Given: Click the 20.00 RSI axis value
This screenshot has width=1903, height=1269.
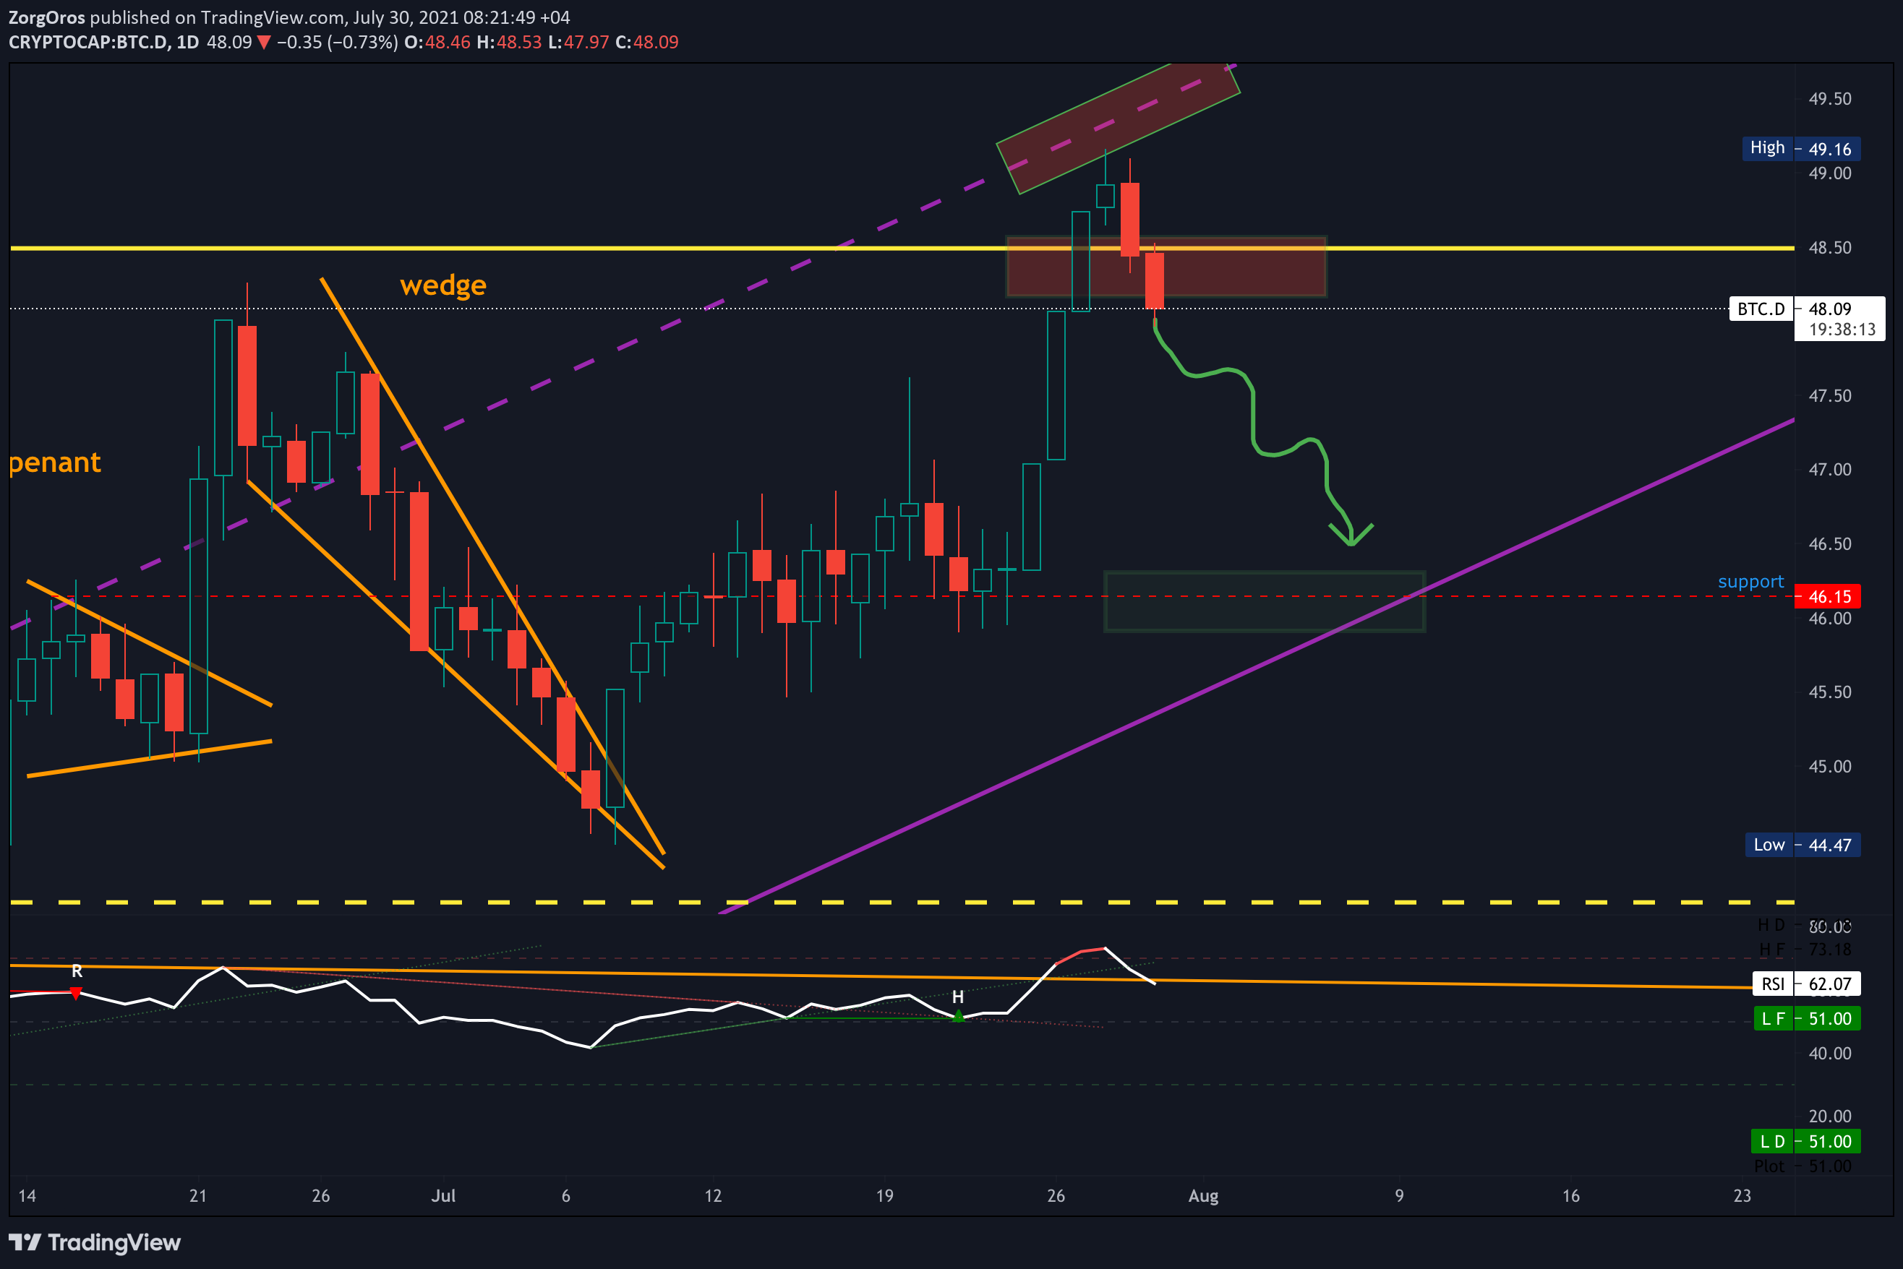Looking at the screenshot, I should 1829,1117.
